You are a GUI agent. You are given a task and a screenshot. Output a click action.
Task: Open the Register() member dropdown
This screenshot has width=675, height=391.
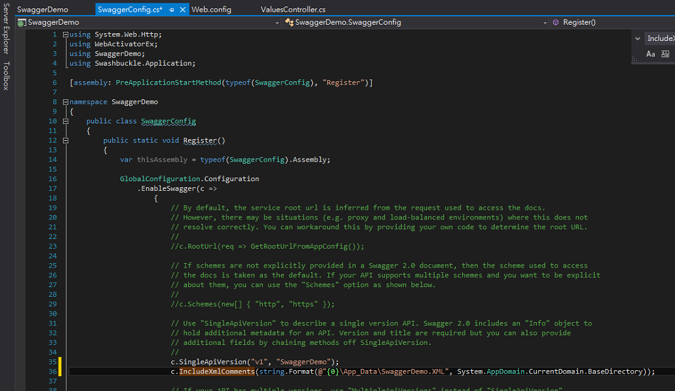coord(613,22)
